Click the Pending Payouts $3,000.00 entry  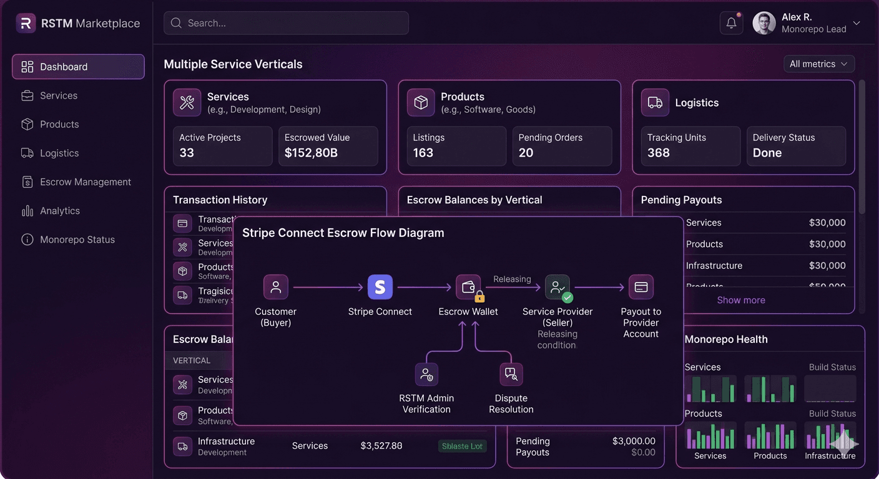(634, 441)
